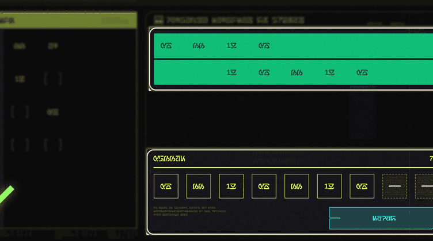Click the second filled buffer slot
433x241 pixels.
click(x=199, y=186)
